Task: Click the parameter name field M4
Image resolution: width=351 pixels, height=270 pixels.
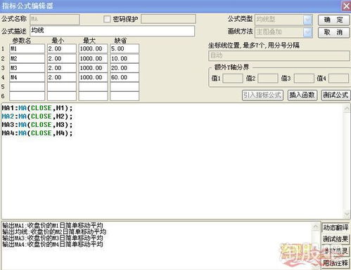Action: (27, 77)
